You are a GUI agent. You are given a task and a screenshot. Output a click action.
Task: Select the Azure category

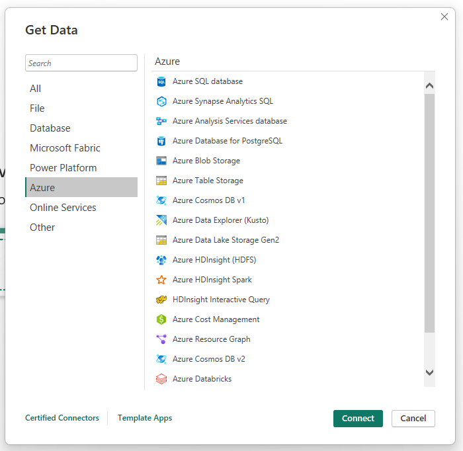(x=81, y=187)
